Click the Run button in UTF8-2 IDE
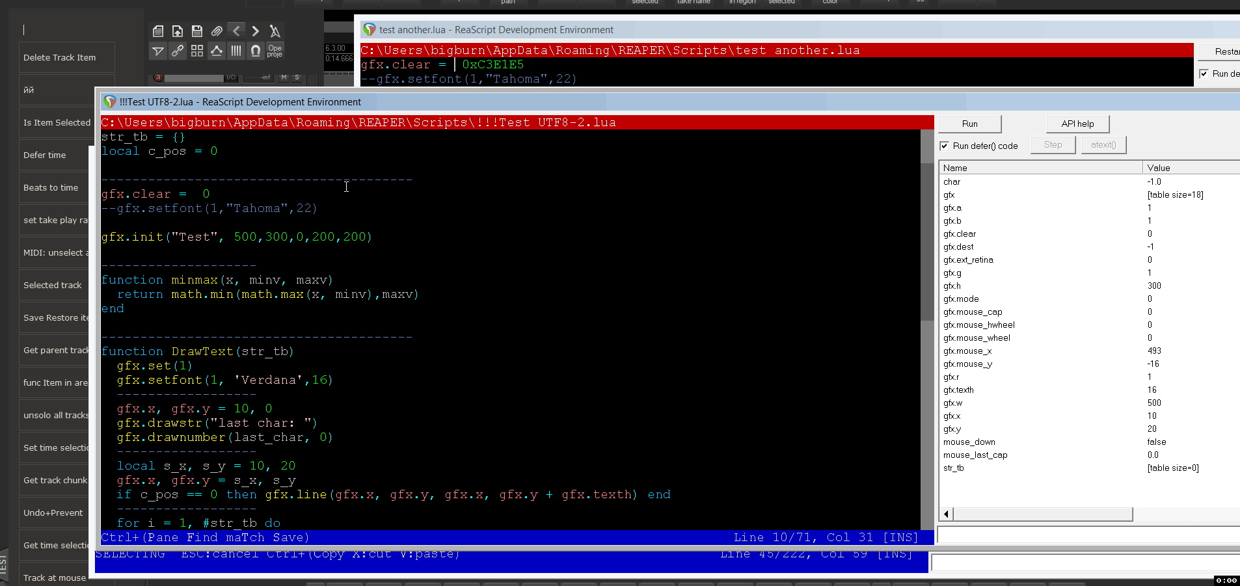1240x586 pixels. (x=970, y=124)
